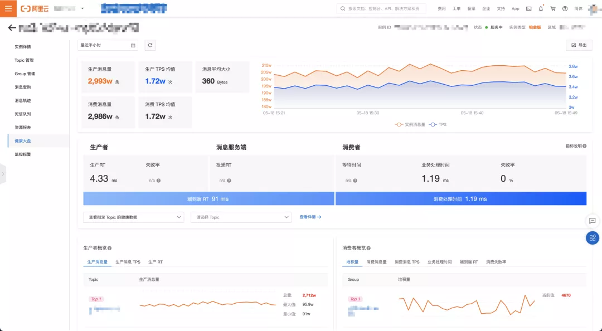Open 费用 in top navigation
This screenshot has height=331, width=602.
442,8
